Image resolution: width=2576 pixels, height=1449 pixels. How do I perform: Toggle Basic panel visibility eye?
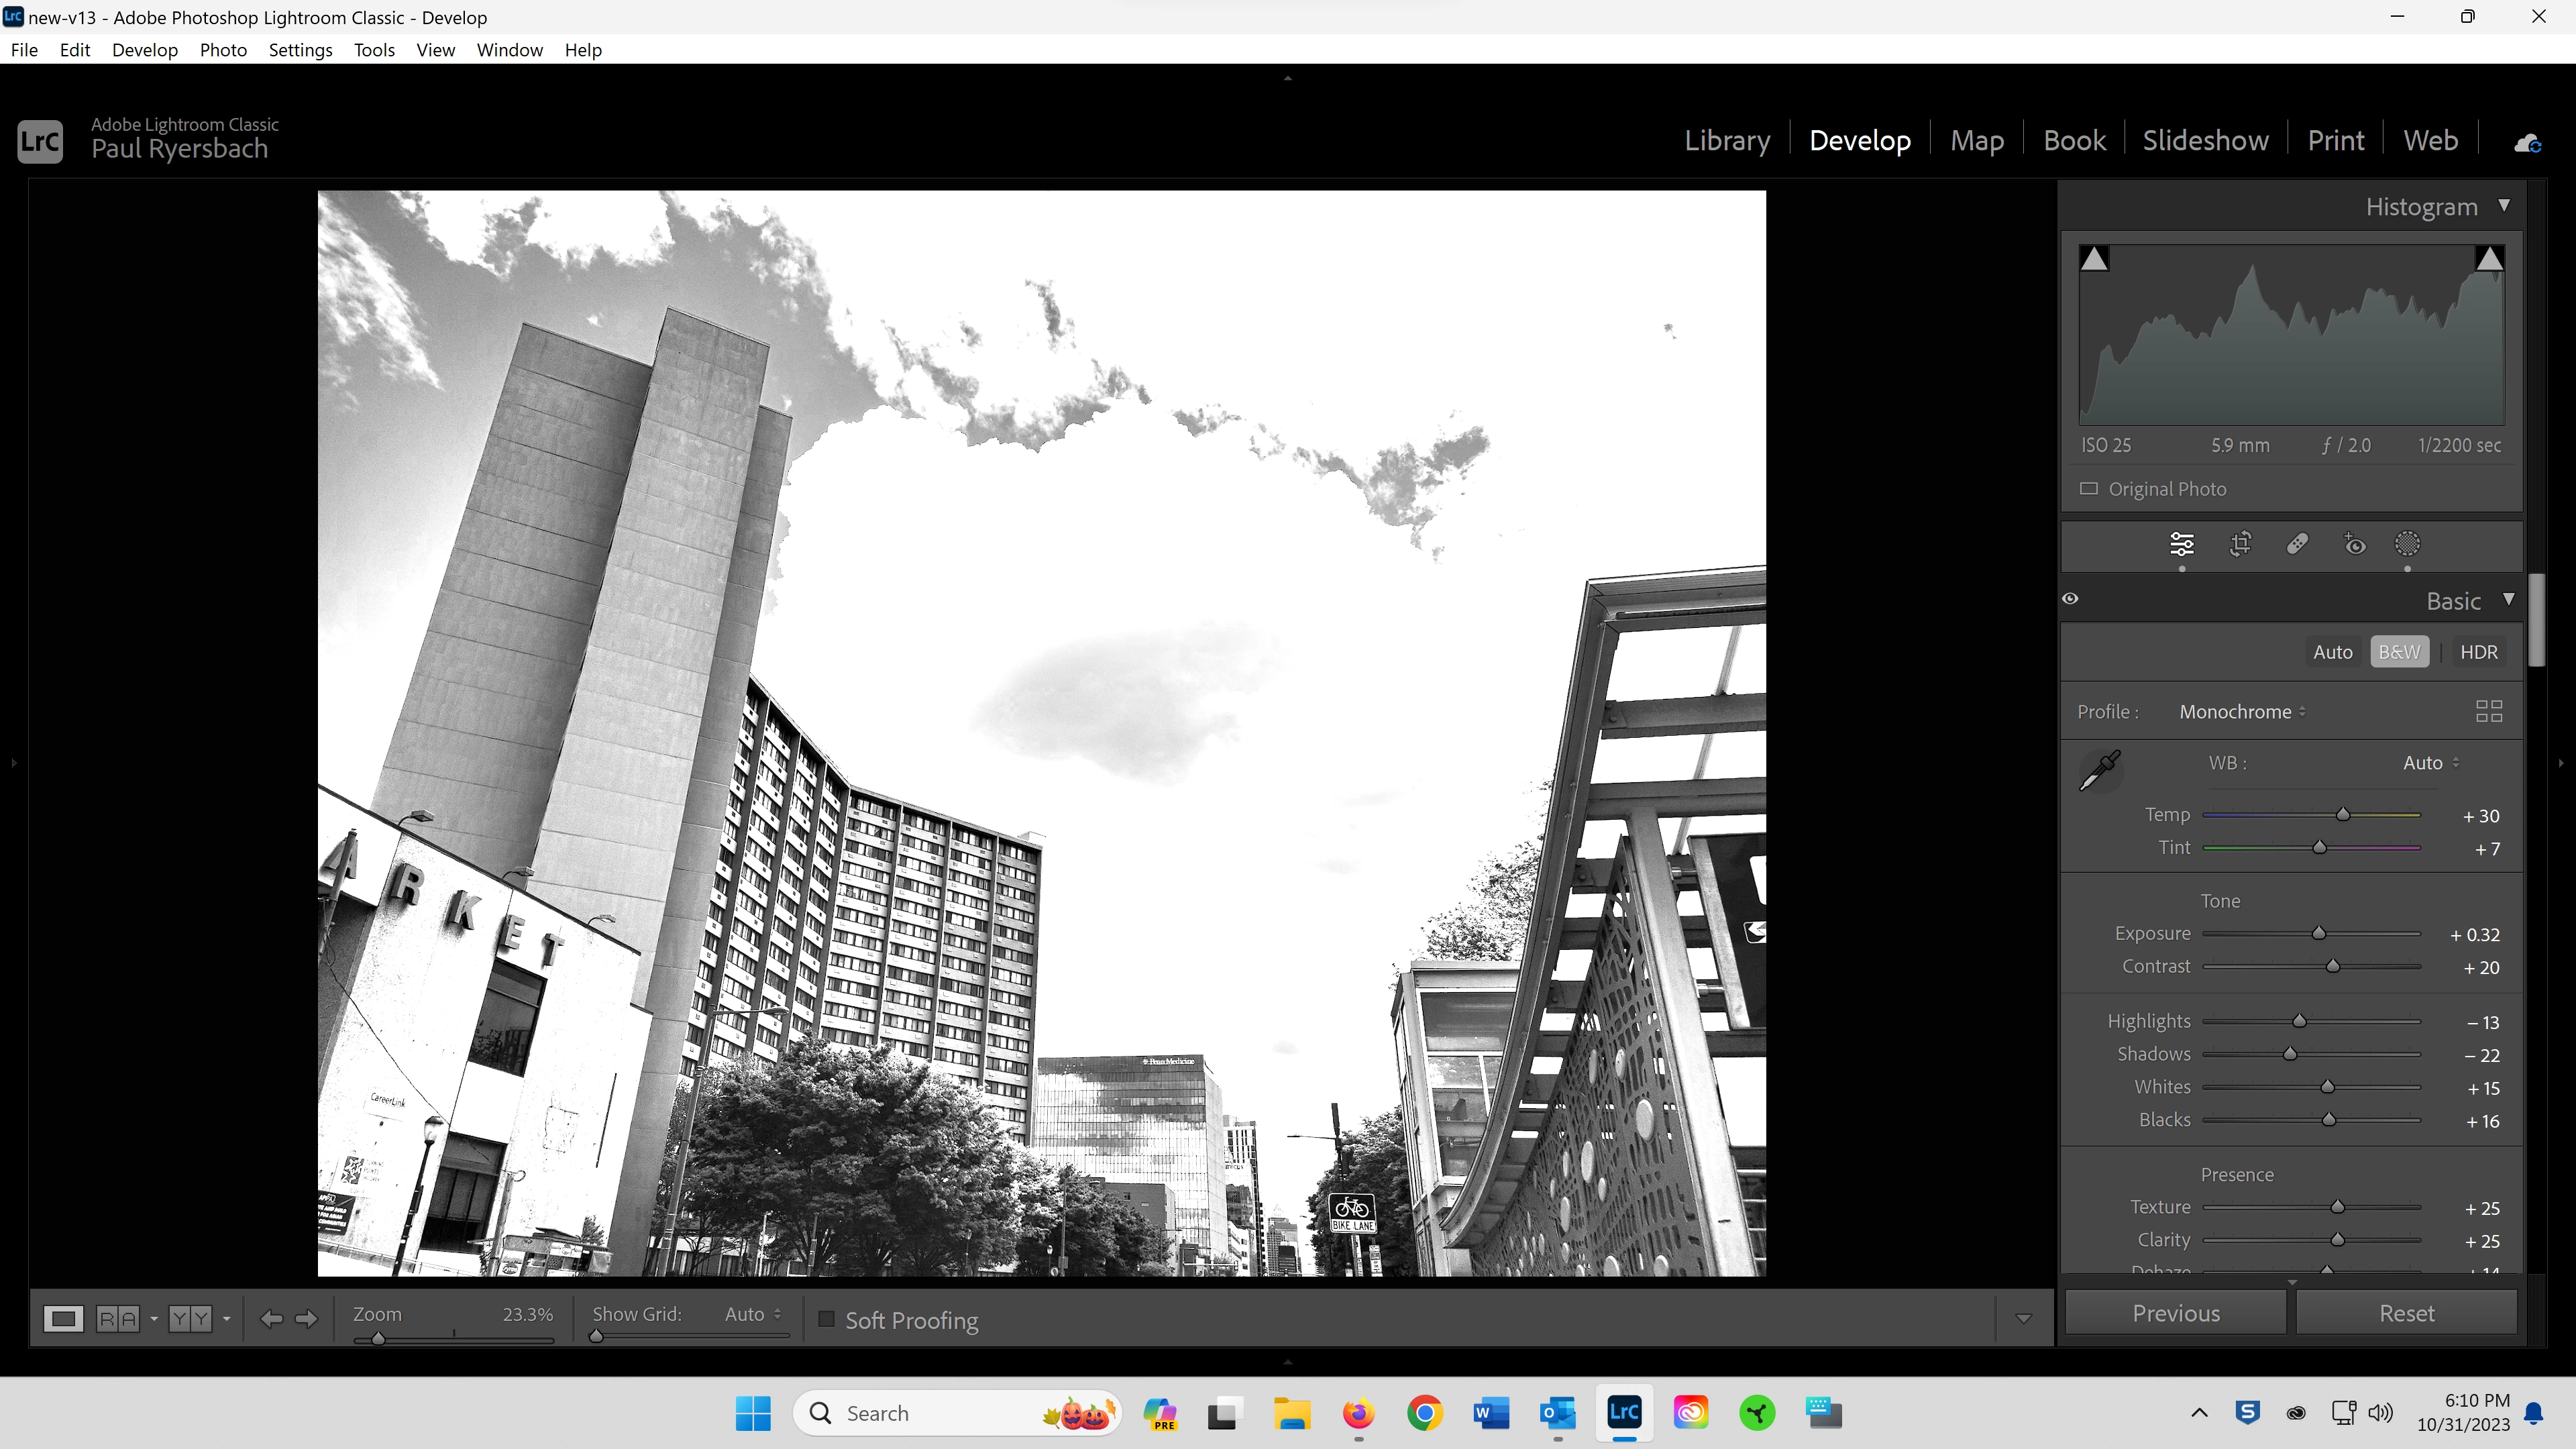click(x=2071, y=599)
